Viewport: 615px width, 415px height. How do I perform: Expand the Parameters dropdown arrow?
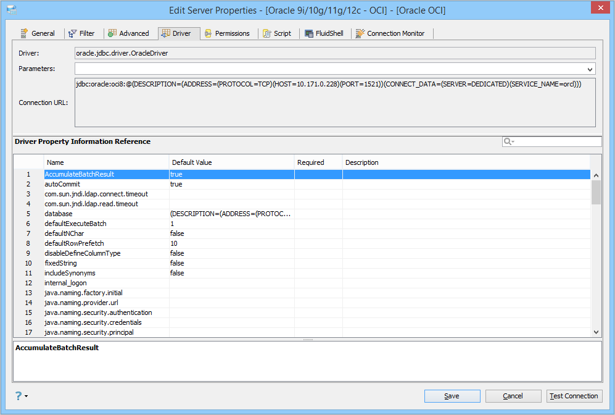(x=590, y=69)
